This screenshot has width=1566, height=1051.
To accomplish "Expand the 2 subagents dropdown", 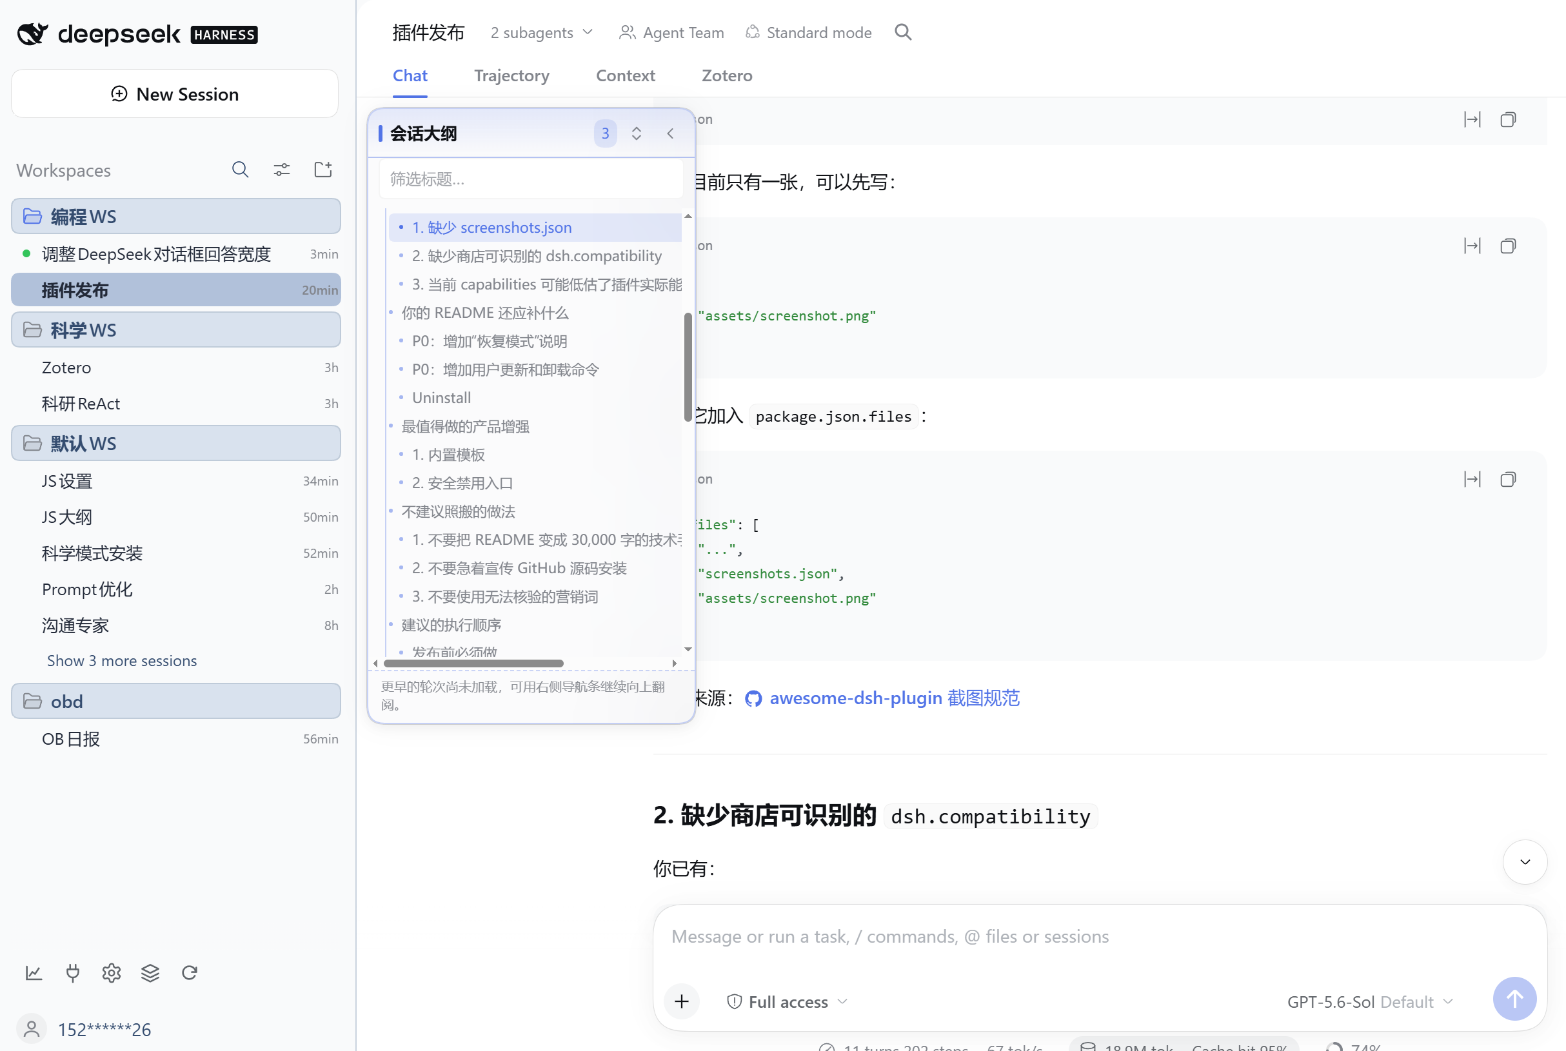I will coord(542,32).
